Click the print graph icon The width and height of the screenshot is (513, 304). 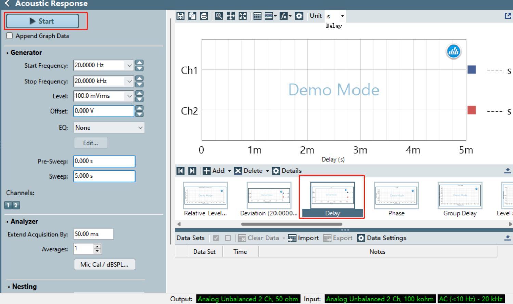coord(204,16)
